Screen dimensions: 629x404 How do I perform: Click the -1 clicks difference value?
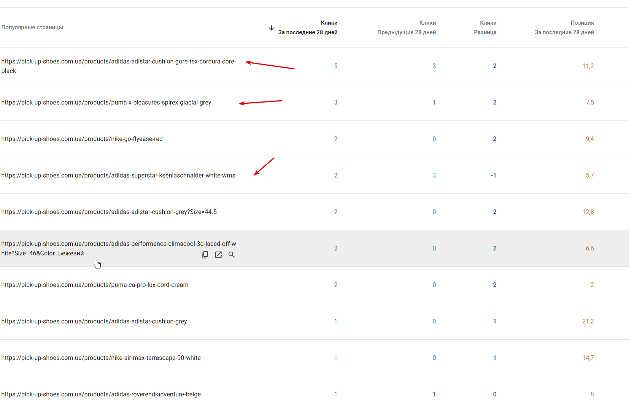tap(493, 176)
